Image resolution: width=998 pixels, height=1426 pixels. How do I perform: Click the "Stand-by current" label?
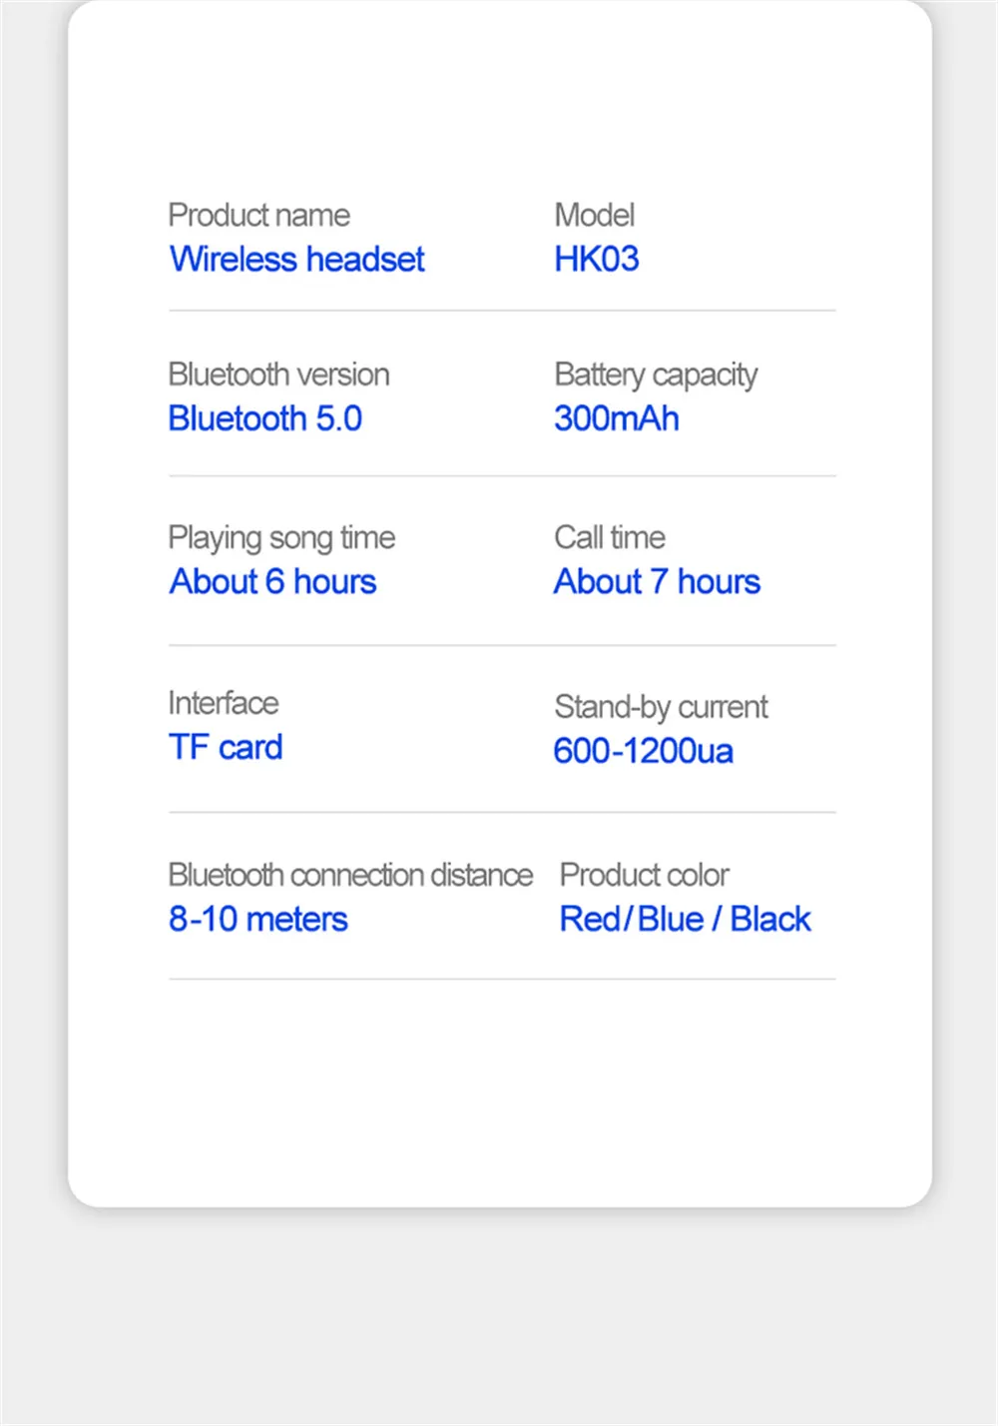(662, 708)
